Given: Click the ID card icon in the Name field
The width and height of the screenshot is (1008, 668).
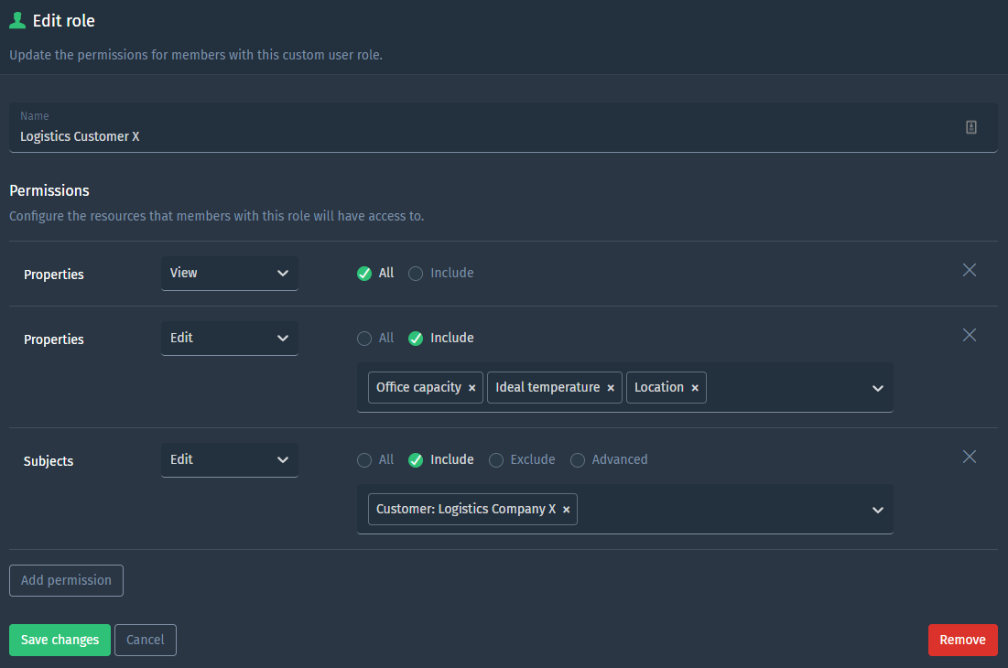Looking at the screenshot, I should tap(970, 127).
